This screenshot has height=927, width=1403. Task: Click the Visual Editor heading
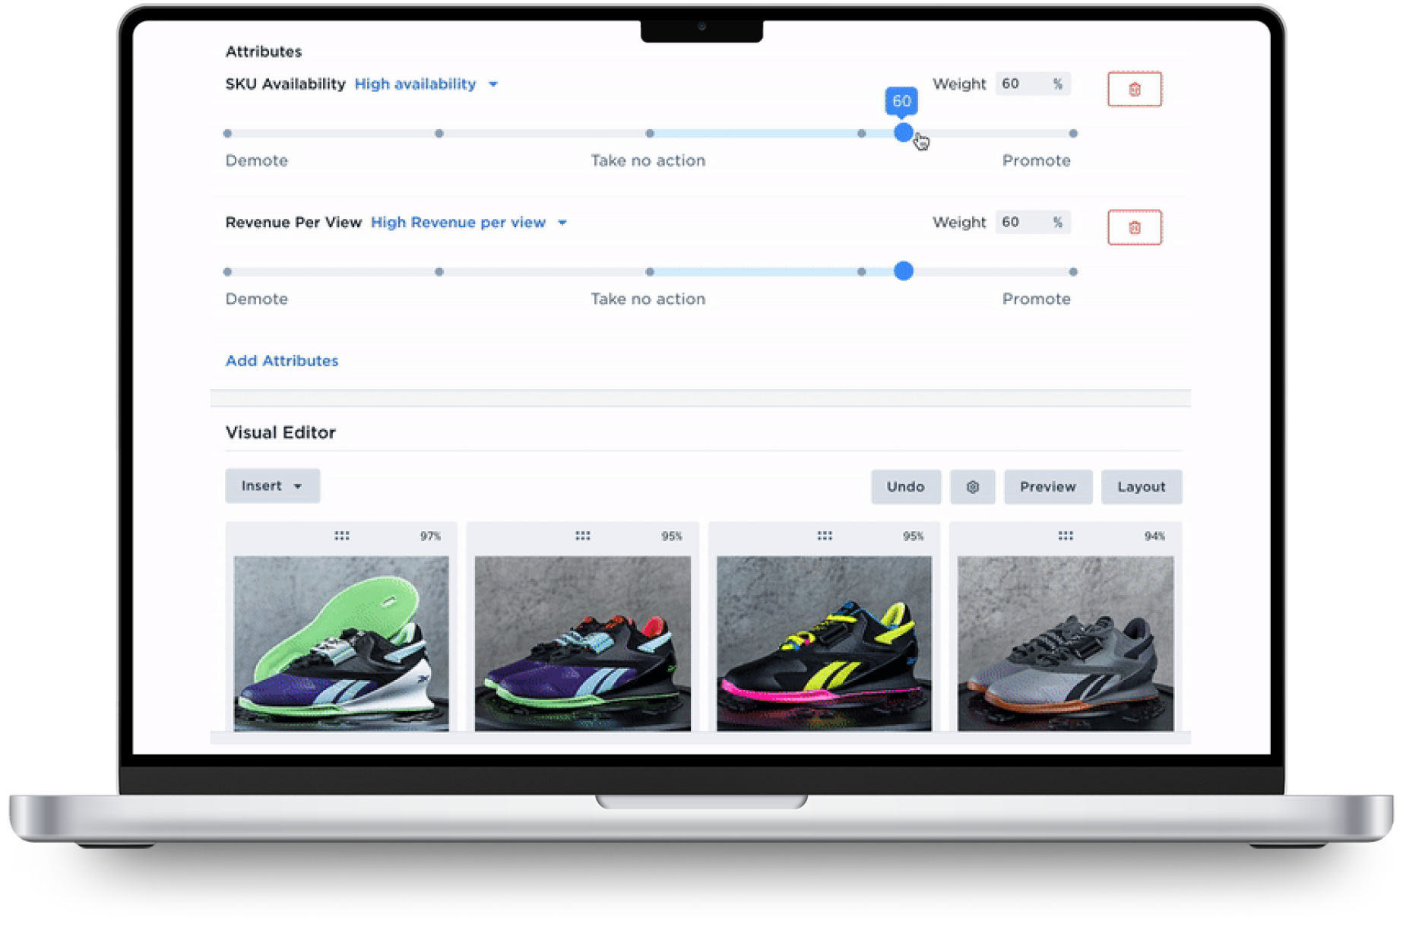pos(280,432)
